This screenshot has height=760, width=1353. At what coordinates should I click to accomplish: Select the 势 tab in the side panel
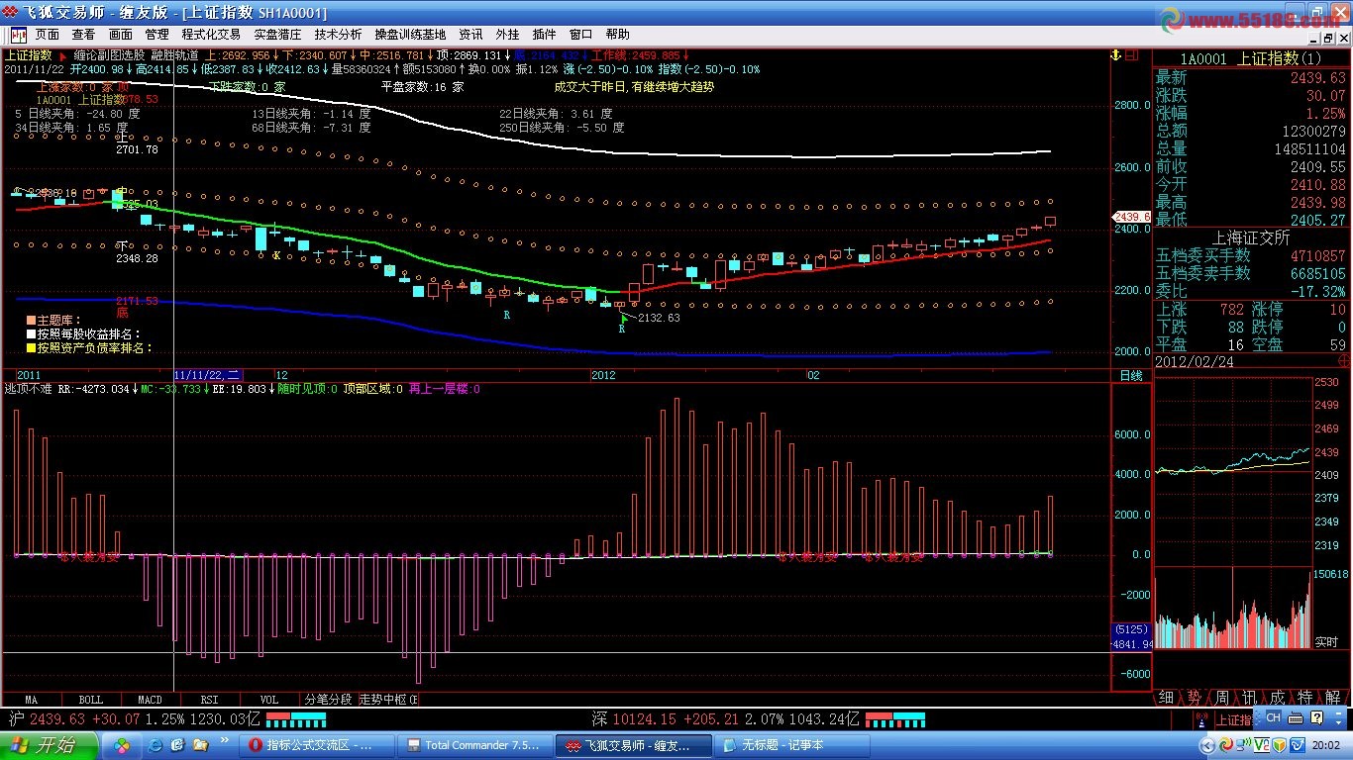click(1194, 697)
